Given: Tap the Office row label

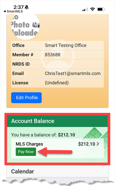Looking at the screenshot, I should [18, 45].
